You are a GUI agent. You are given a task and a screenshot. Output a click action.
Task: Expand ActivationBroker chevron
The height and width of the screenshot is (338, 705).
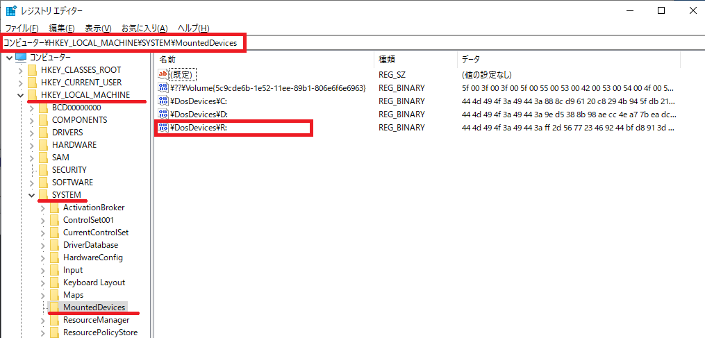pos(42,208)
